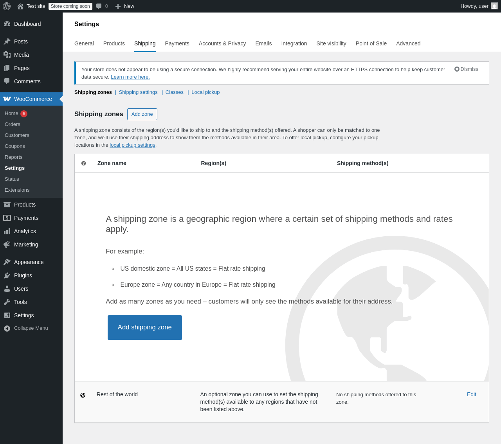The height and width of the screenshot is (444, 501).
Task: Open the Classes subsection link
Action: click(175, 92)
